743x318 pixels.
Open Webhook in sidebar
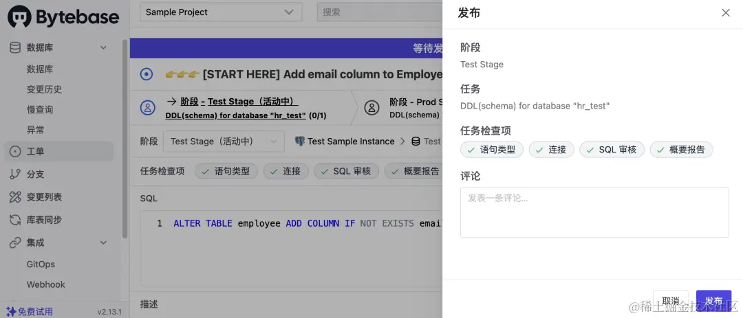click(46, 284)
